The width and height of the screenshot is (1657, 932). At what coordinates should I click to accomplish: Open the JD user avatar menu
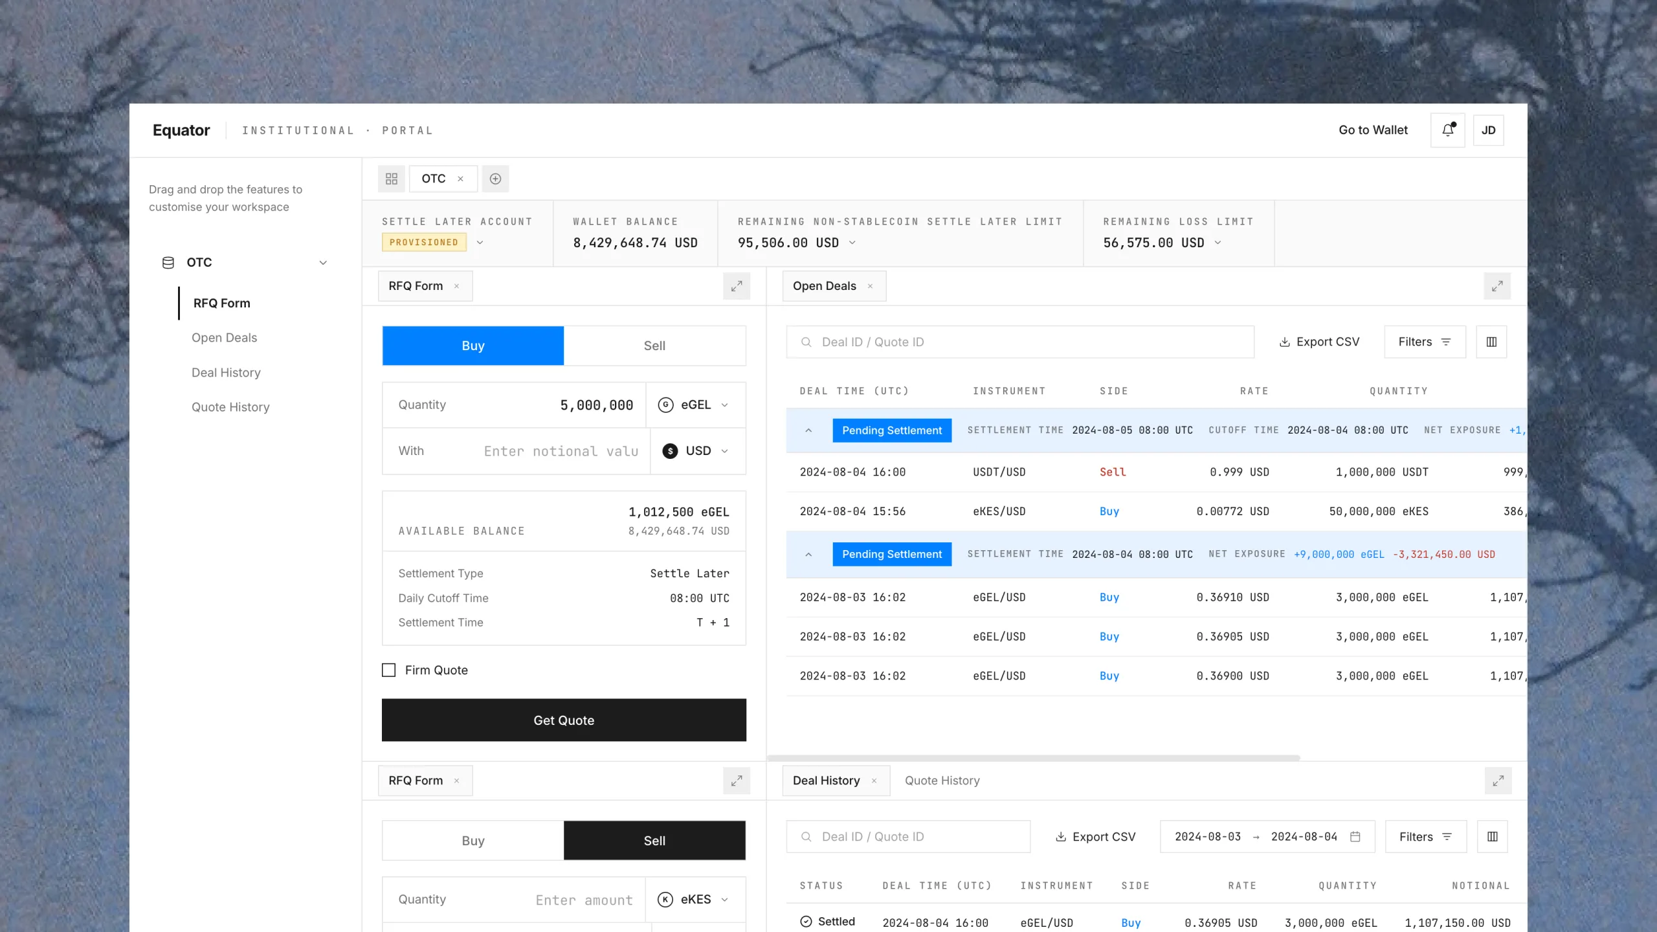coord(1488,130)
